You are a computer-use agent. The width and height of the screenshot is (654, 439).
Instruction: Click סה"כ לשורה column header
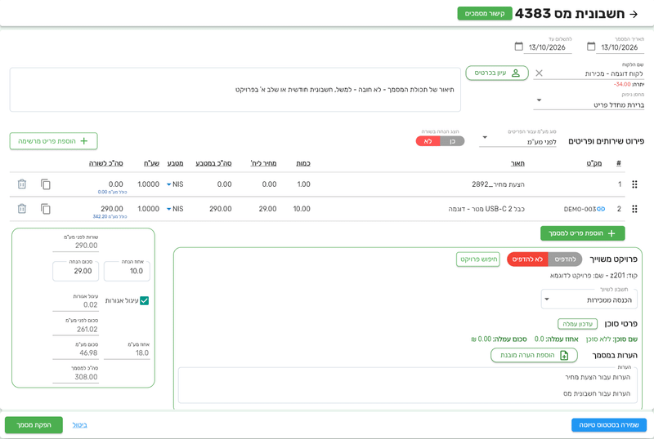point(106,163)
